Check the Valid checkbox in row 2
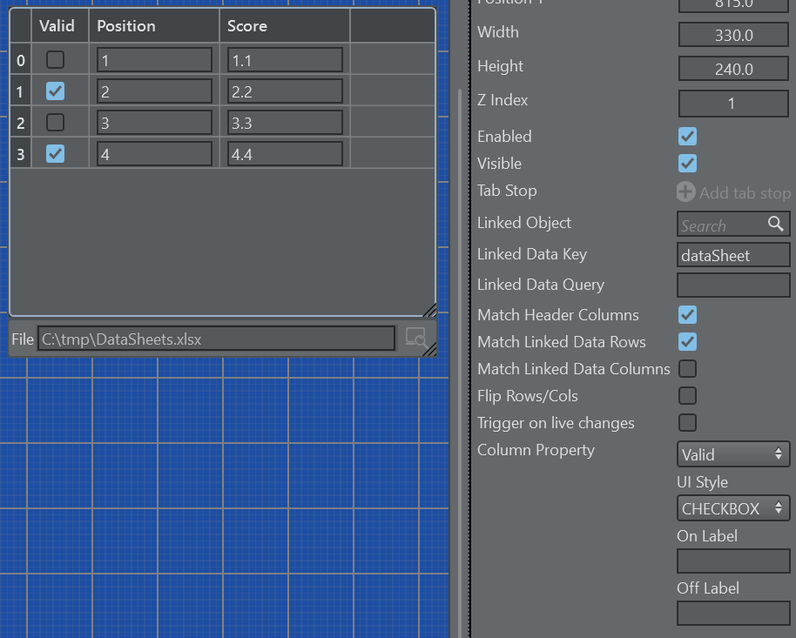796x638 pixels. pyautogui.click(x=55, y=123)
